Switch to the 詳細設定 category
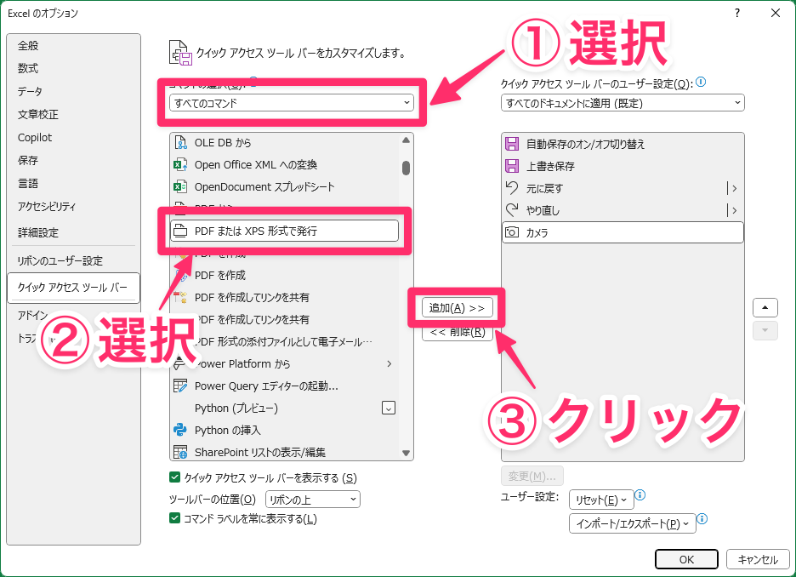Viewport: 796px width, 577px height. click(x=38, y=232)
